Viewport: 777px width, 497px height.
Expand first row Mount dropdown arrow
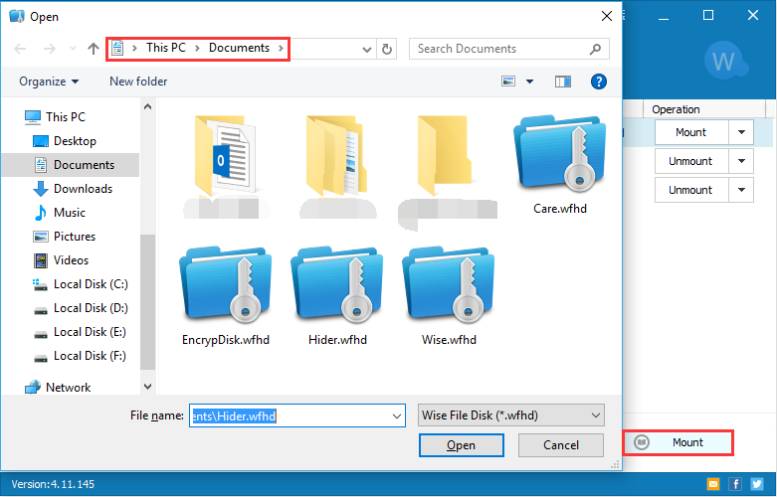741,132
